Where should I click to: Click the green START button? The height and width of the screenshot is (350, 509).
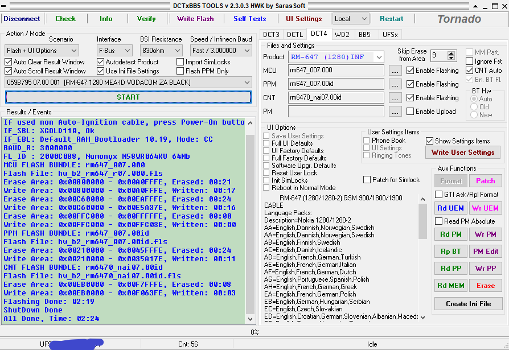coord(128,97)
